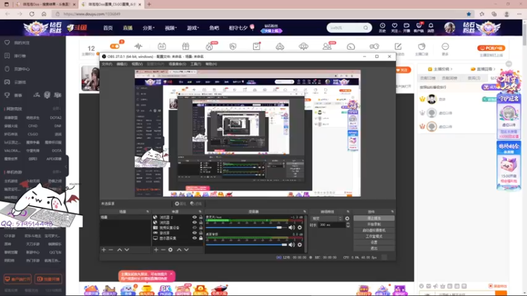Screen dimensions: 527x296
Task: Open OBS 视图(V) menu
Action: [x=137, y=64]
